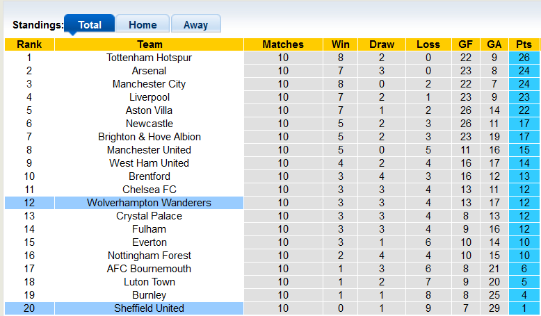Select the Away standings tab
The width and height of the screenshot is (541, 316).
click(x=195, y=24)
